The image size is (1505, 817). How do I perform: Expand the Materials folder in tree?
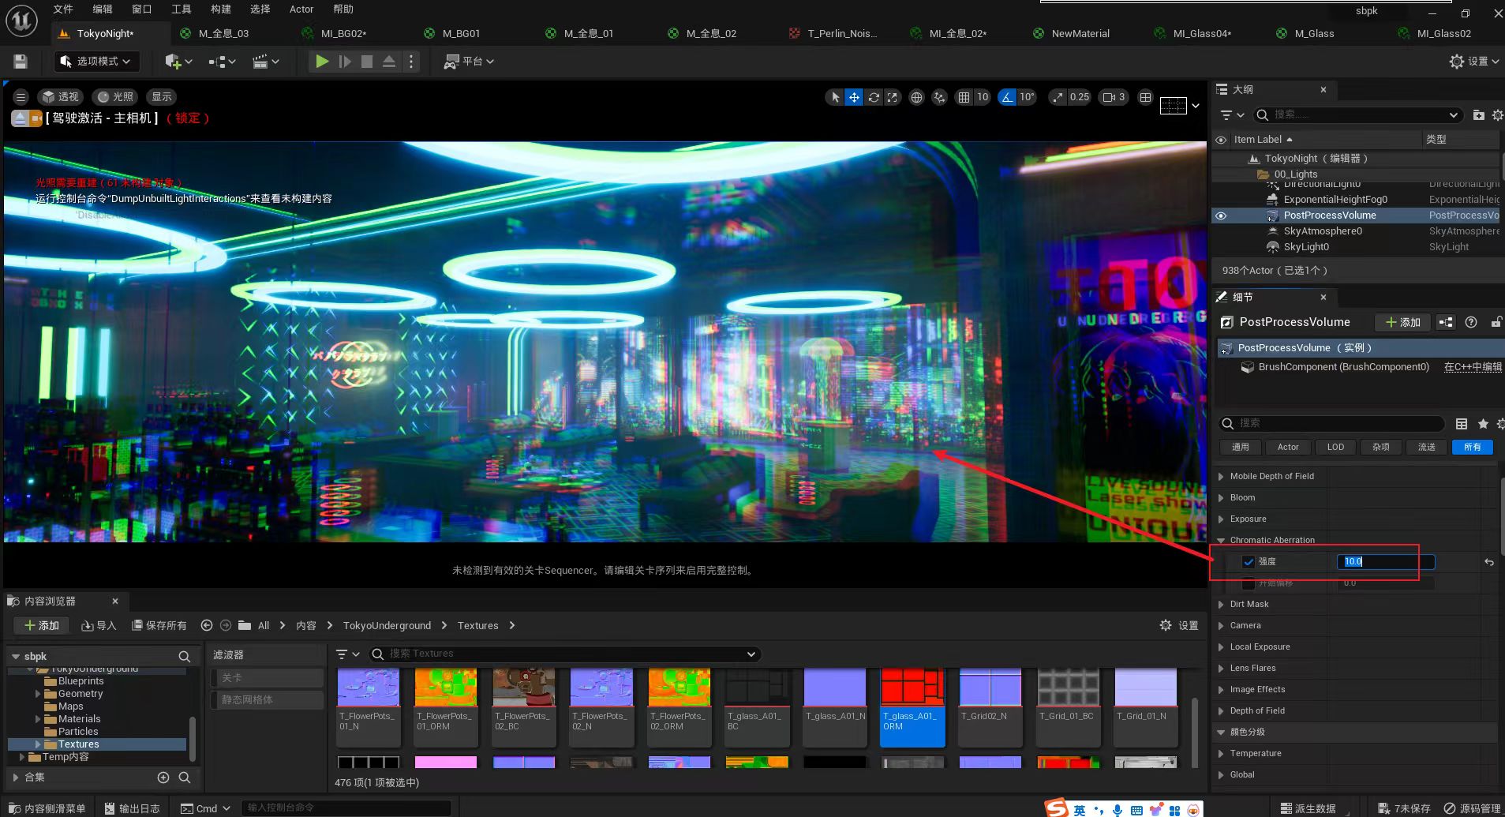click(x=37, y=719)
